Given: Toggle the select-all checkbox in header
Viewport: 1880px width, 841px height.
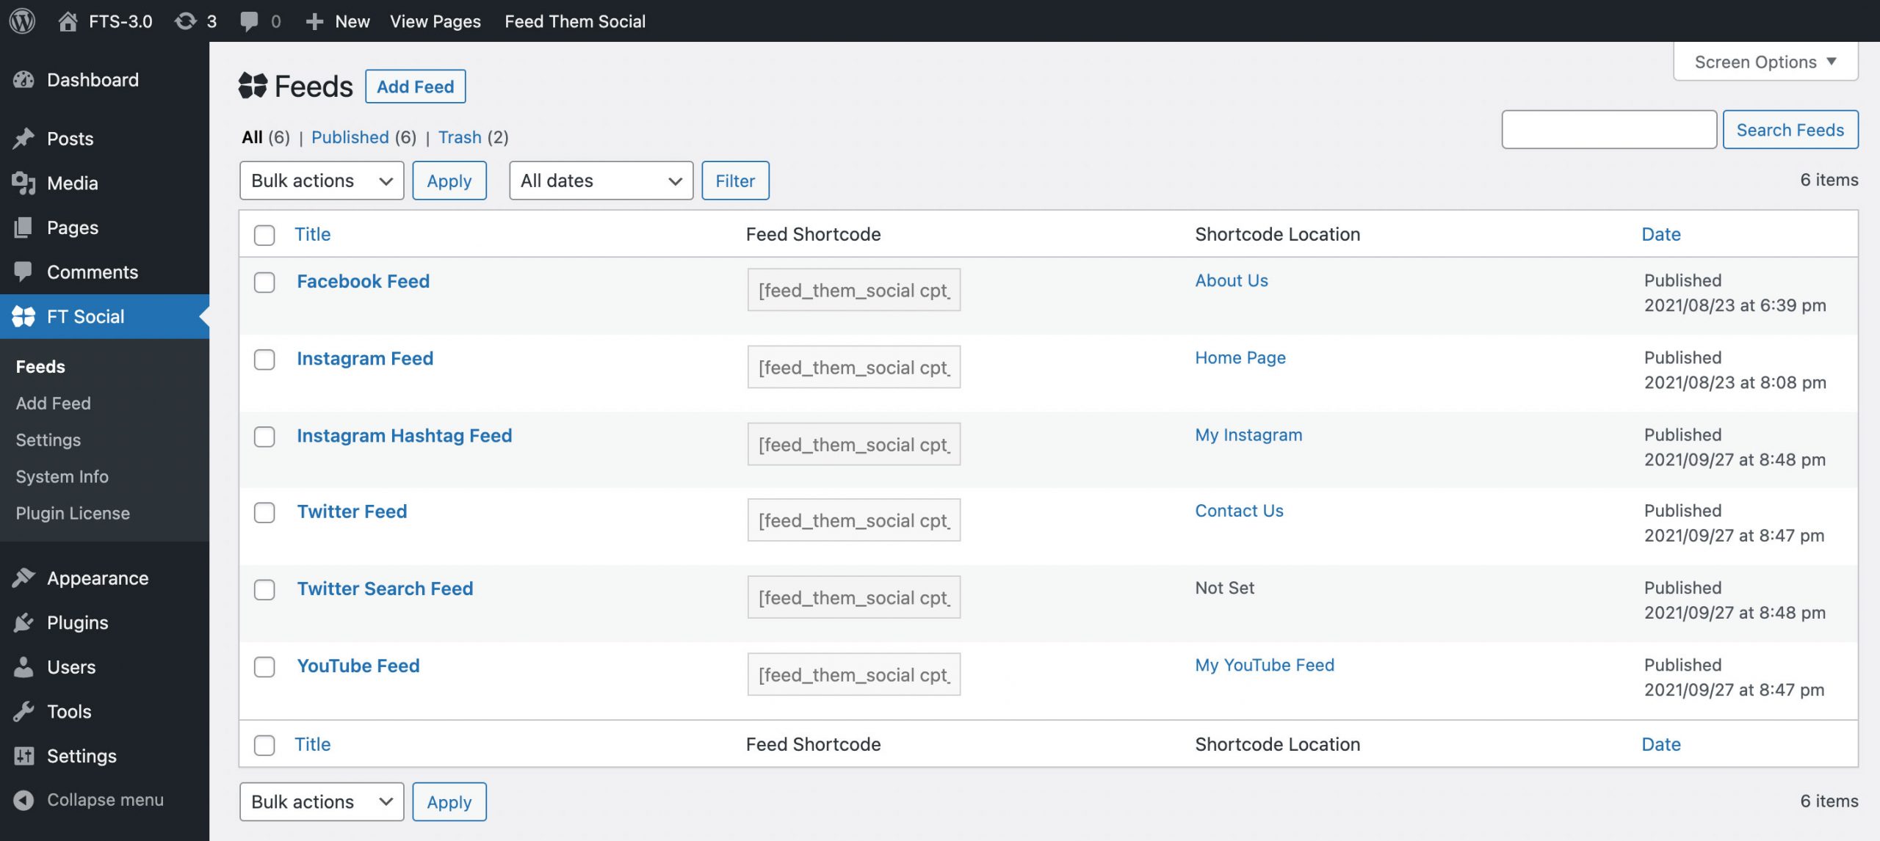Looking at the screenshot, I should (x=264, y=235).
